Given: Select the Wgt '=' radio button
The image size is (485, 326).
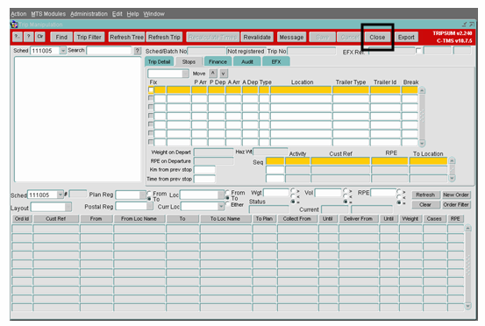Looking at the screenshot, I should [293, 202].
